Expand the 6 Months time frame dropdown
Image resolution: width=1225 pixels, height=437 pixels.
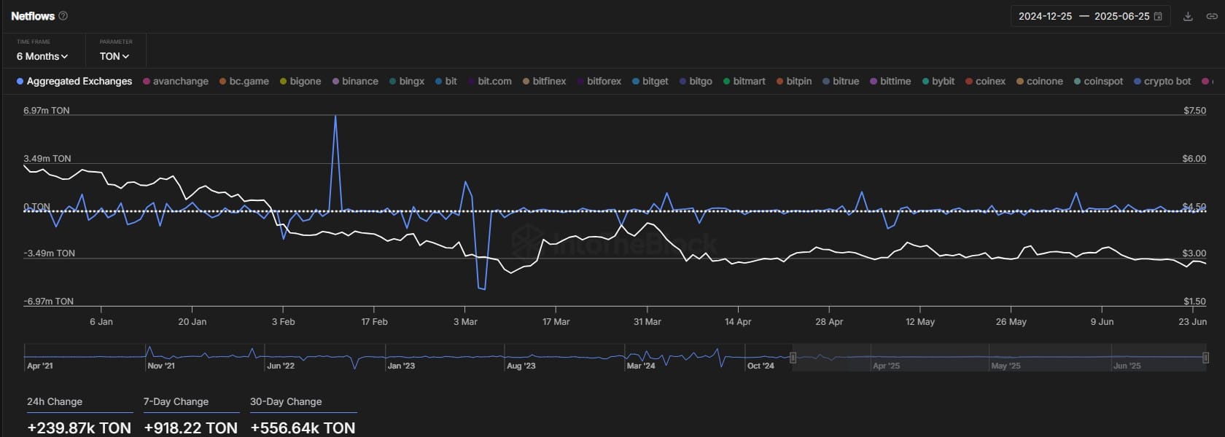pyautogui.click(x=42, y=56)
